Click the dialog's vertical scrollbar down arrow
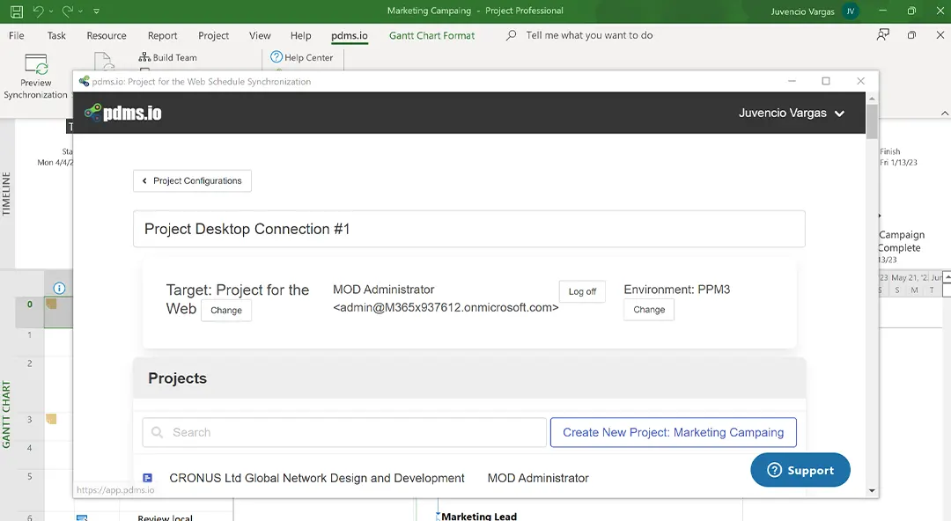The image size is (951, 521). click(x=872, y=490)
